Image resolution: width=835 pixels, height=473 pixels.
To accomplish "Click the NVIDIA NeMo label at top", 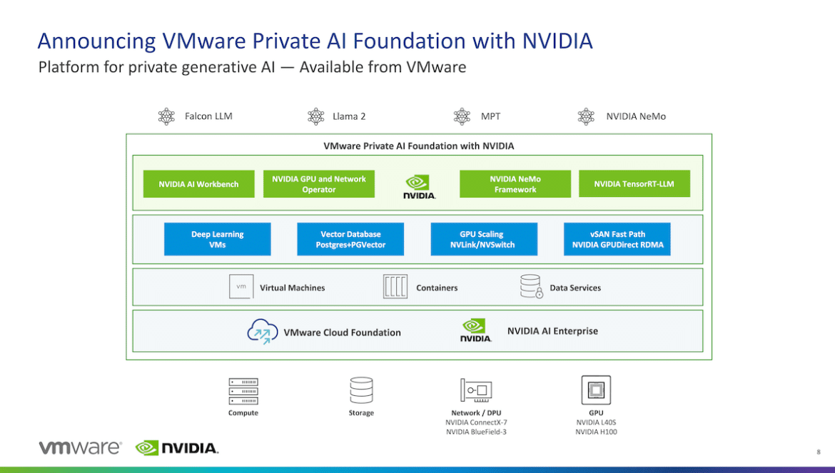I will [x=636, y=116].
